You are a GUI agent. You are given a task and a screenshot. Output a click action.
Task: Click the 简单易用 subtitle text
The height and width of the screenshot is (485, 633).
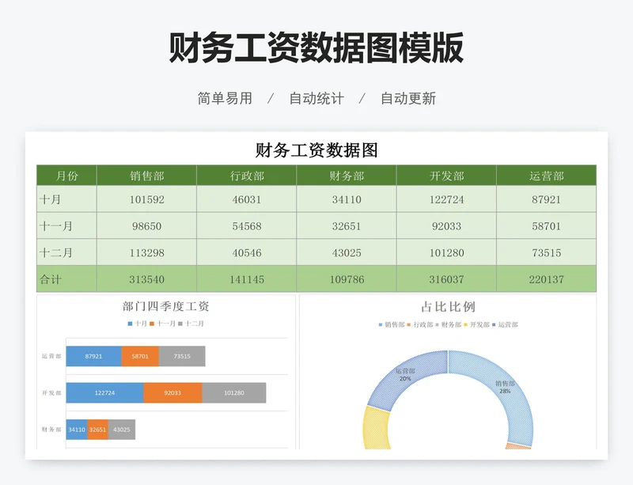pos(225,98)
